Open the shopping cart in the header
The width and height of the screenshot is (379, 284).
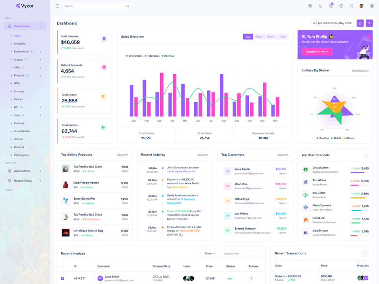(331, 6)
